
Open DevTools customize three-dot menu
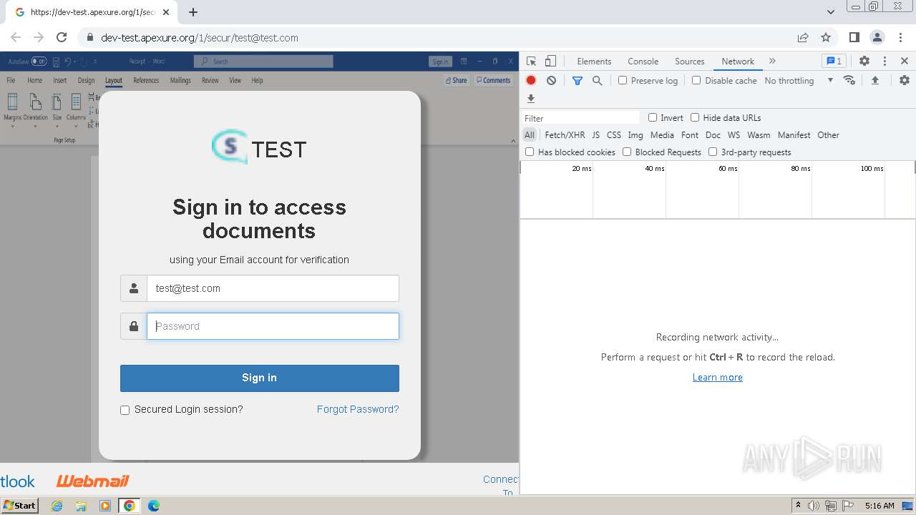(x=885, y=61)
